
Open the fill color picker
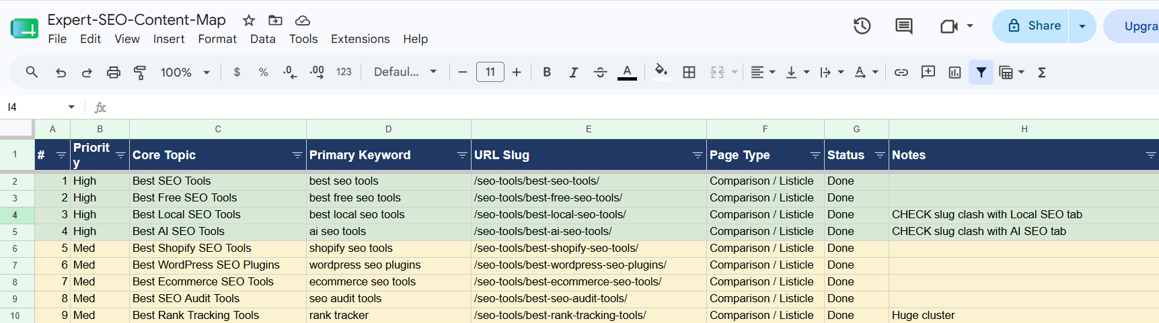point(661,72)
